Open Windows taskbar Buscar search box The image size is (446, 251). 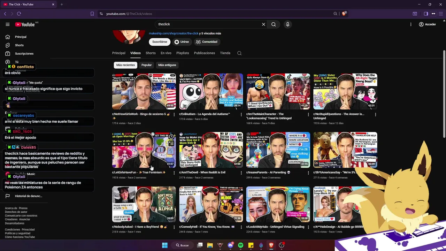pos(182,245)
